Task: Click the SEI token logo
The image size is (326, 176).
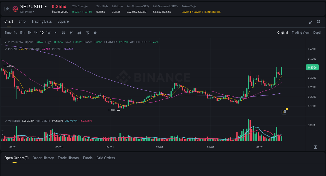Action: (x=15, y=8)
